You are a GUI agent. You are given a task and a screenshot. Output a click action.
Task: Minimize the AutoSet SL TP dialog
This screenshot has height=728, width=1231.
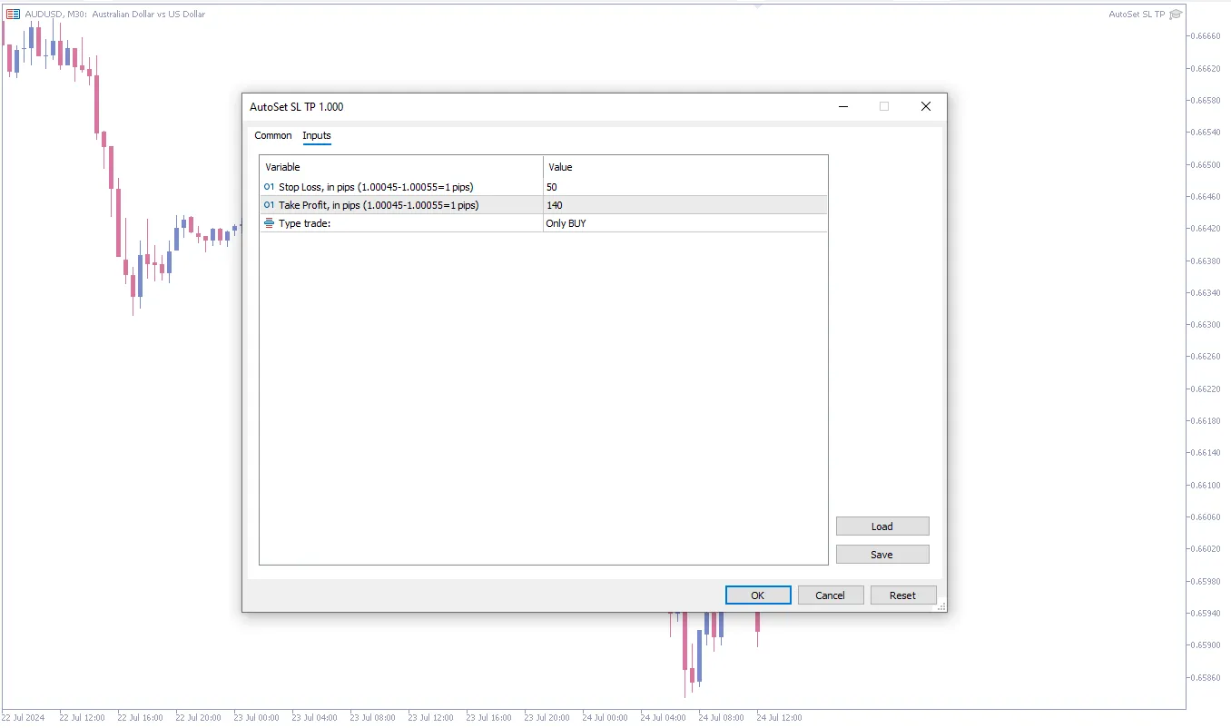point(843,106)
